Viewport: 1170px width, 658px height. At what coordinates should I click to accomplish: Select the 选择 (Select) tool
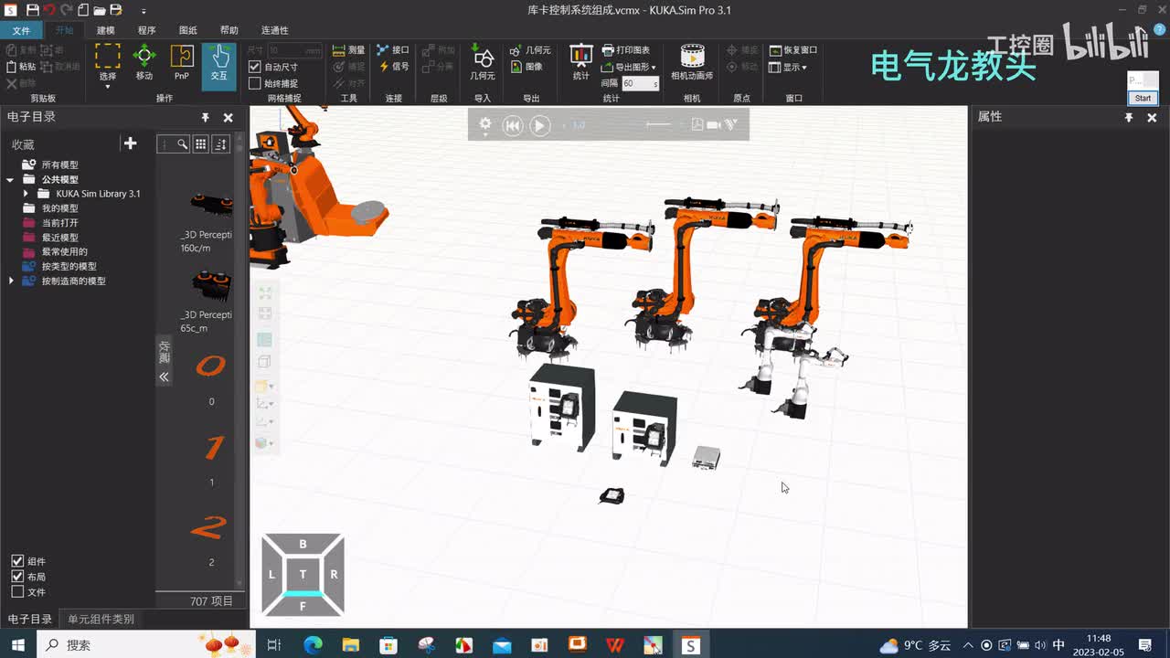coord(108,62)
